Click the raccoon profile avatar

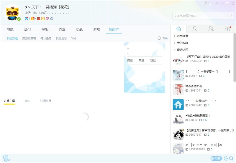coord(12,12)
